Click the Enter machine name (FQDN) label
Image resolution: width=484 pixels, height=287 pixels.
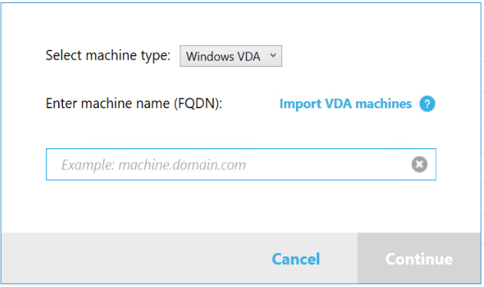point(134,104)
